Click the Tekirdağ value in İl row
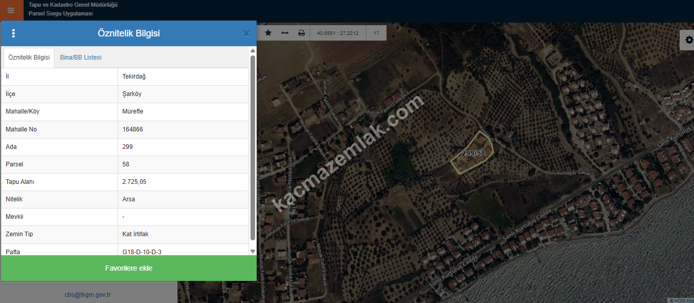This screenshot has height=303, width=694. (134, 77)
